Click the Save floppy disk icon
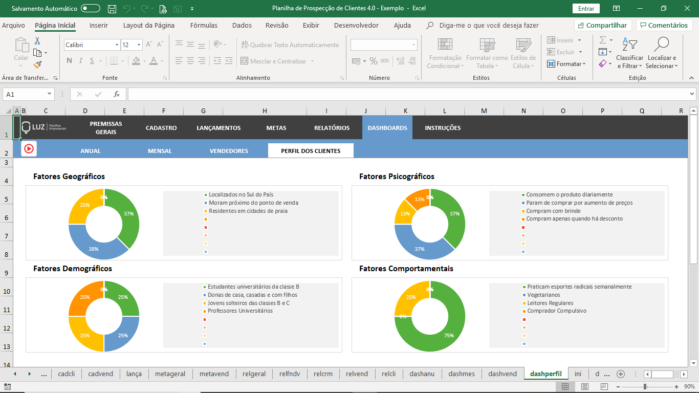Viewport: 699px width, 393px height. coord(112,9)
